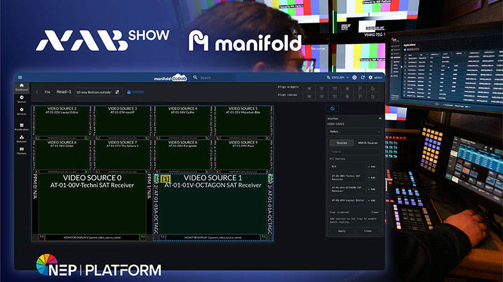Add AT-01-01V-OCTAGON SAT Receiver source
Screen dimensions: 503x282
(372, 189)
